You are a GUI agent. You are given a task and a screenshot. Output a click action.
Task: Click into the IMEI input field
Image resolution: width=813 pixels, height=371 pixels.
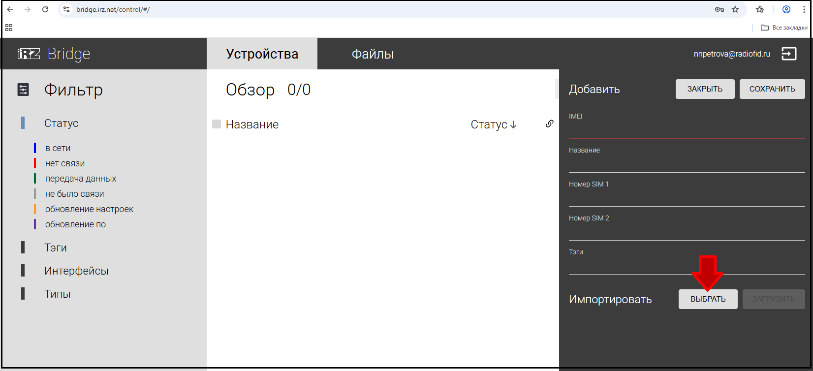(x=686, y=131)
